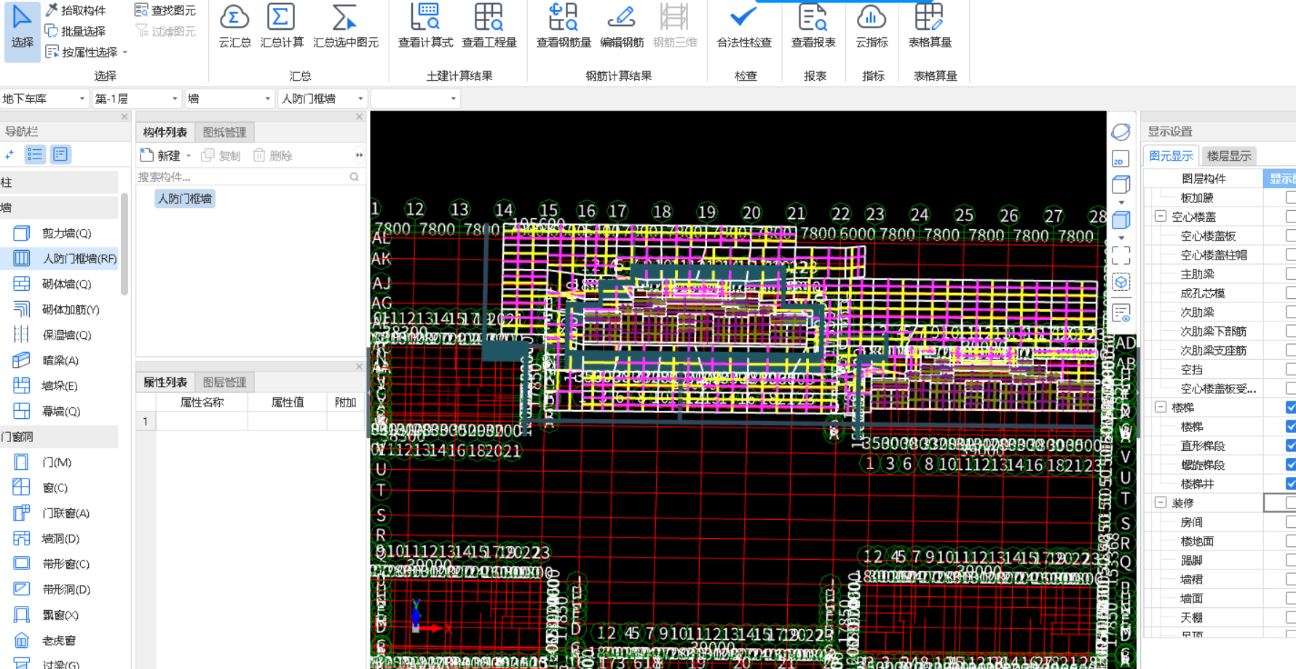This screenshot has height=669, width=1296.
Task: Click 拾取构件 pick component tool
Action: click(x=76, y=10)
